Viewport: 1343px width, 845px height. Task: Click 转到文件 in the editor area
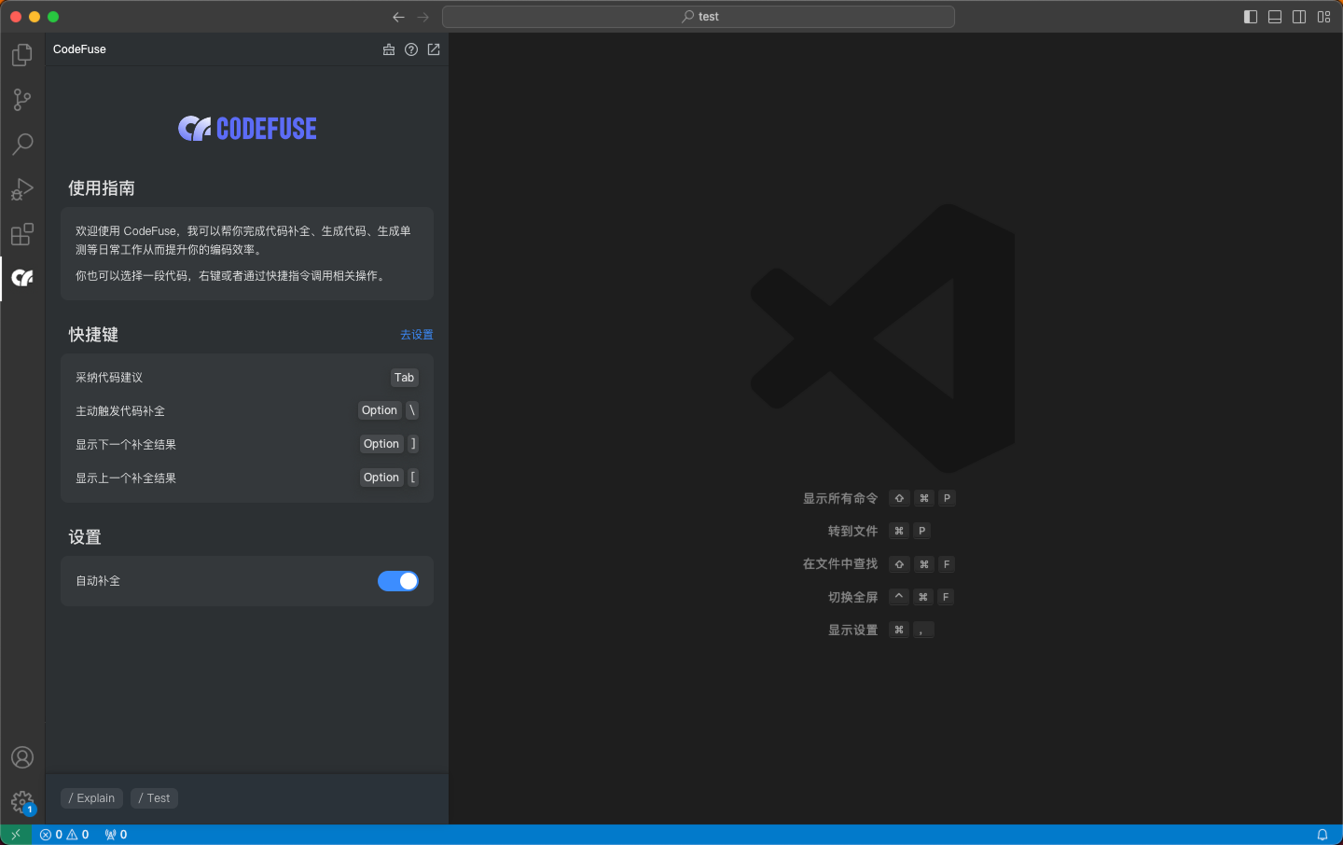click(x=853, y=532)
